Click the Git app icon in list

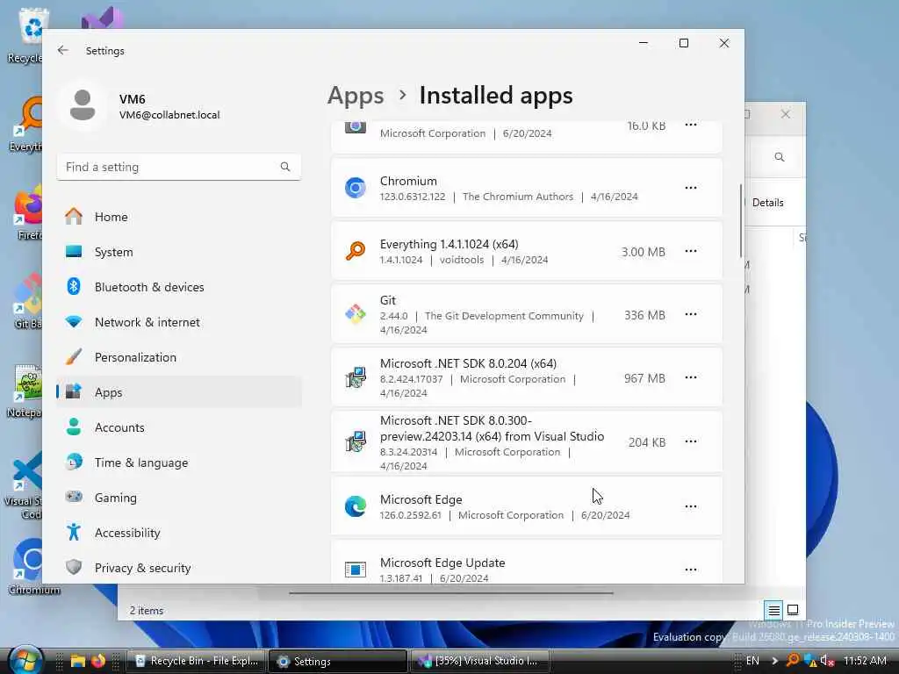(x=356, y=314)
